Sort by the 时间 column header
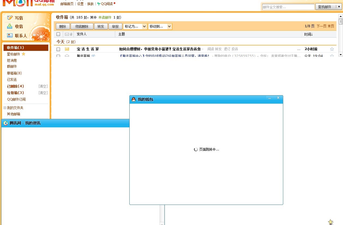Screen dimensions: 343x225 coord(309,34)
